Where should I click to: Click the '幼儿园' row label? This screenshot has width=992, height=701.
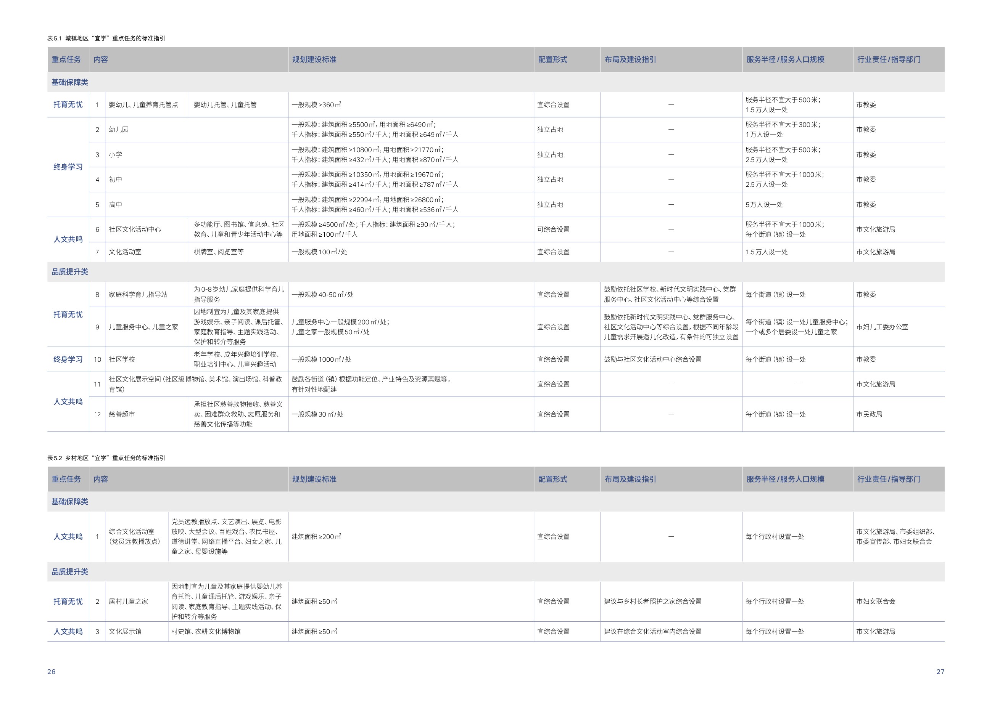point(119,130)
